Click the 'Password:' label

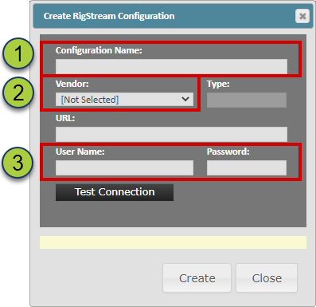(x=228, y=152)
